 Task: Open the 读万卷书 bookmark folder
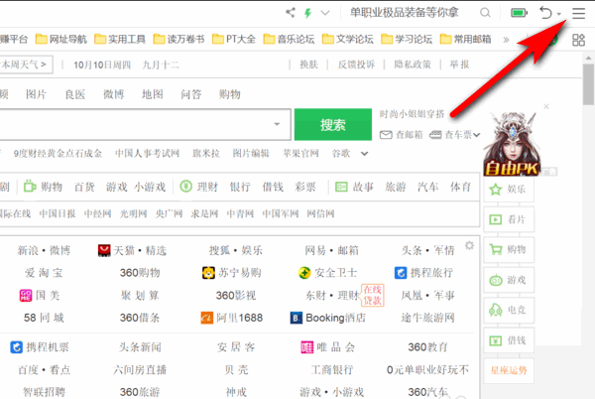point(178,39)
